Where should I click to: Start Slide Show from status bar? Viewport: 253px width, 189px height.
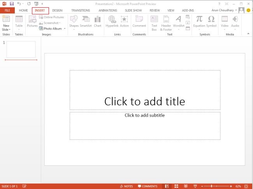195,186
